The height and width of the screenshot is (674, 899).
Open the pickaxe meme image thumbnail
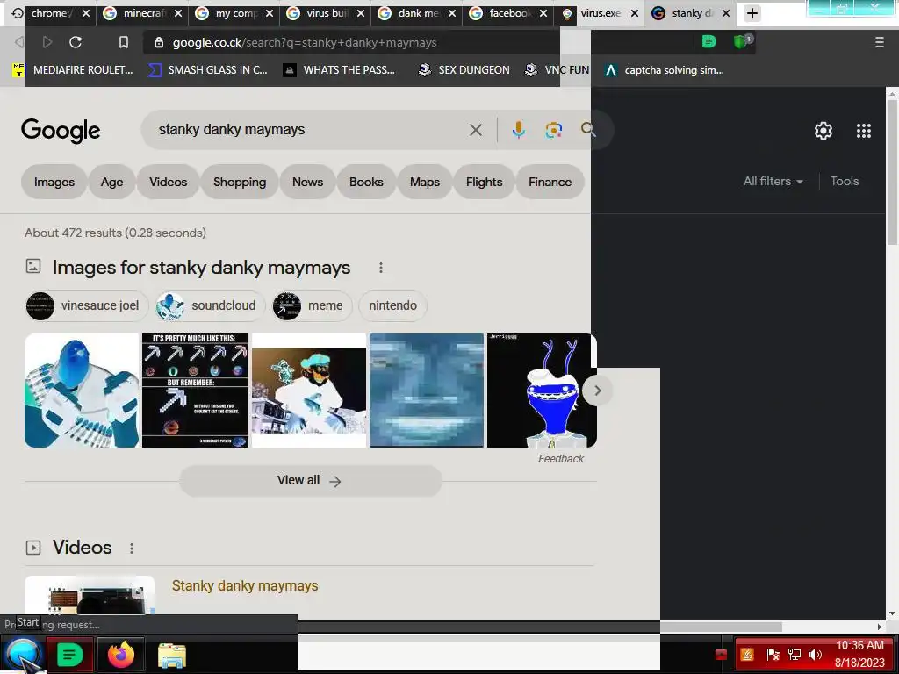coord(195,391)
